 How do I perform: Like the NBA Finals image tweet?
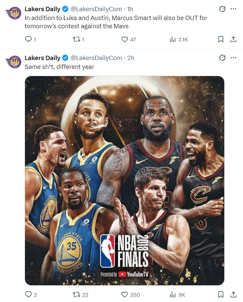[125, 295]
